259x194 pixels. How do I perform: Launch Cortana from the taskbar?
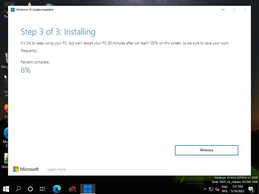pyautogui.click(x=30, y=189)
